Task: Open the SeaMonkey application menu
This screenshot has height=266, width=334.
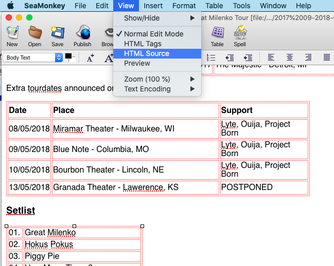Action: pyautogui.click(x=45, y=6)
